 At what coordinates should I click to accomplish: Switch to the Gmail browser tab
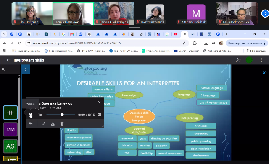coord(72,34)
